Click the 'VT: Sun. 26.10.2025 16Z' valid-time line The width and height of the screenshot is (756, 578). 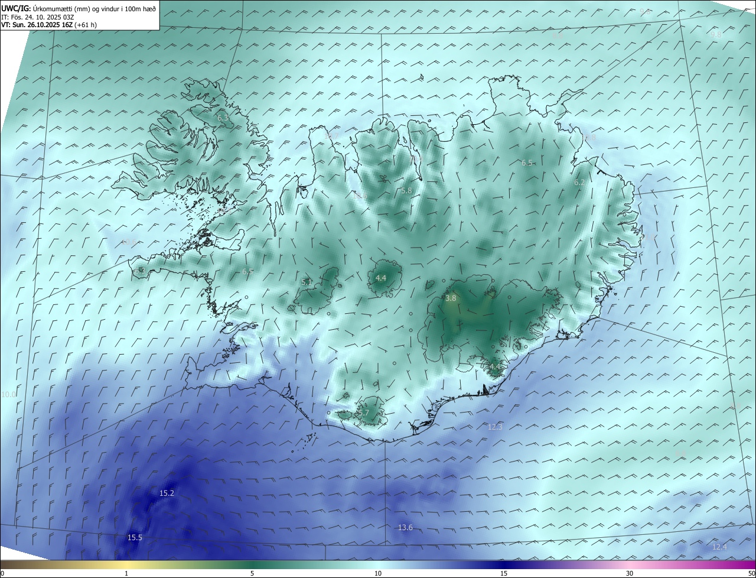(49, 25)
